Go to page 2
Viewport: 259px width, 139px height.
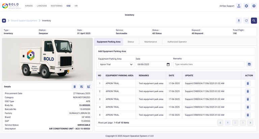click(235, 123)
